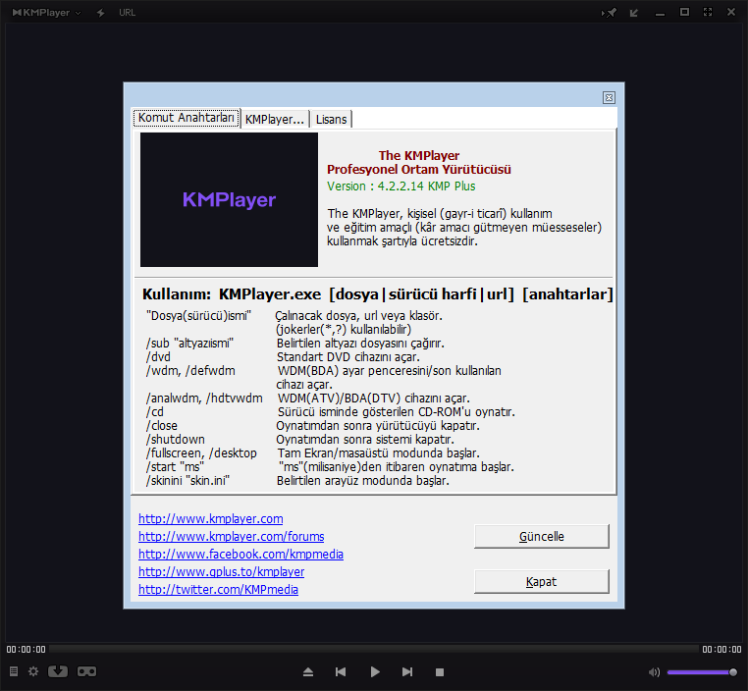The height and width of the screenshot is (691, 748).
Task: Open the kmplayer.com/forums link
Action: (x=232, y=537)
